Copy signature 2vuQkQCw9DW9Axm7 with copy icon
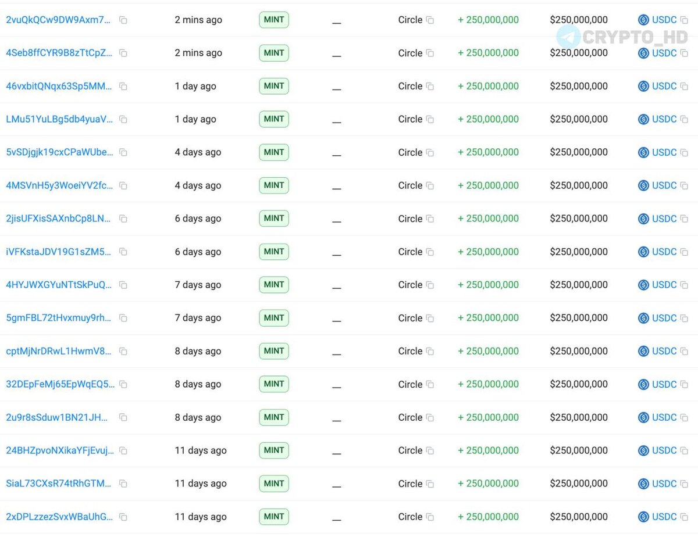 (123, 20)
